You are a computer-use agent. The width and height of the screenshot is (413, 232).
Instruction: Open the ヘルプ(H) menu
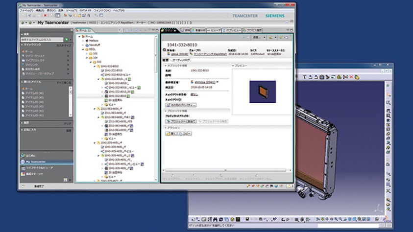[119, 10]
